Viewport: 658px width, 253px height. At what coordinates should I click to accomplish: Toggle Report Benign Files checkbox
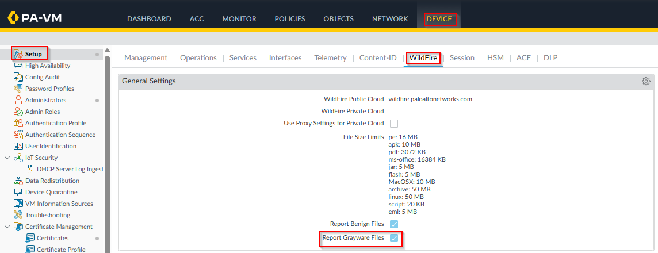[393, 224]
